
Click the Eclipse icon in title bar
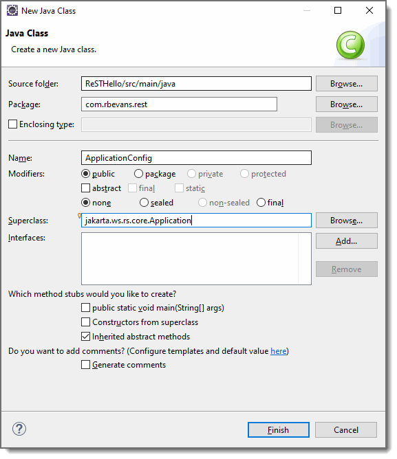12,10
